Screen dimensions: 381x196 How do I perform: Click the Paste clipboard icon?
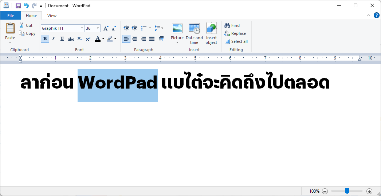coord(10,28)
